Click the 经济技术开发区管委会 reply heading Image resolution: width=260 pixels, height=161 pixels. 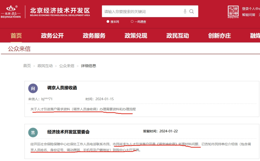click(x=68, y=132)
